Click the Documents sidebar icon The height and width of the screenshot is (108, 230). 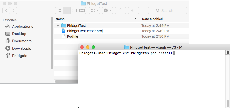click(x=8, y=41)
